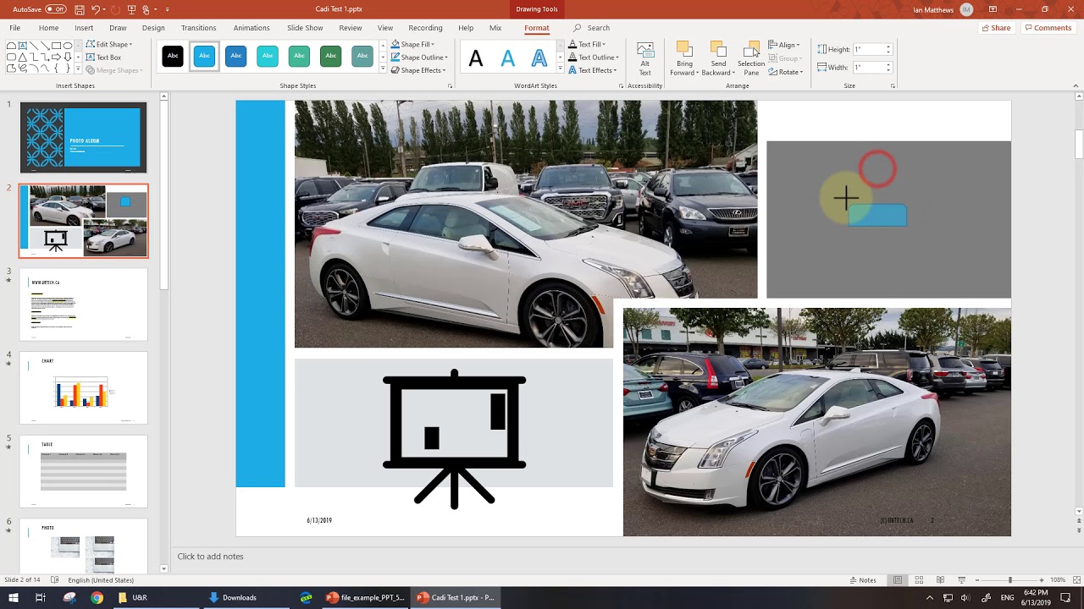Screen dimensions: 1084x609
Task: Apply the black Abc shape style
Action: [173, 56]
